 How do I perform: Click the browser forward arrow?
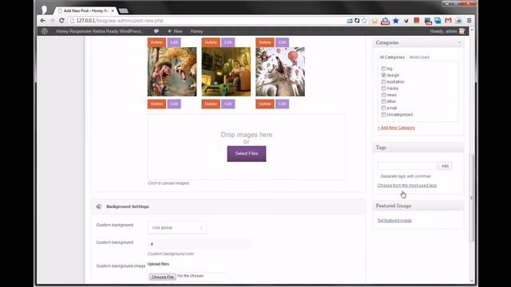[x=52, y=21]
